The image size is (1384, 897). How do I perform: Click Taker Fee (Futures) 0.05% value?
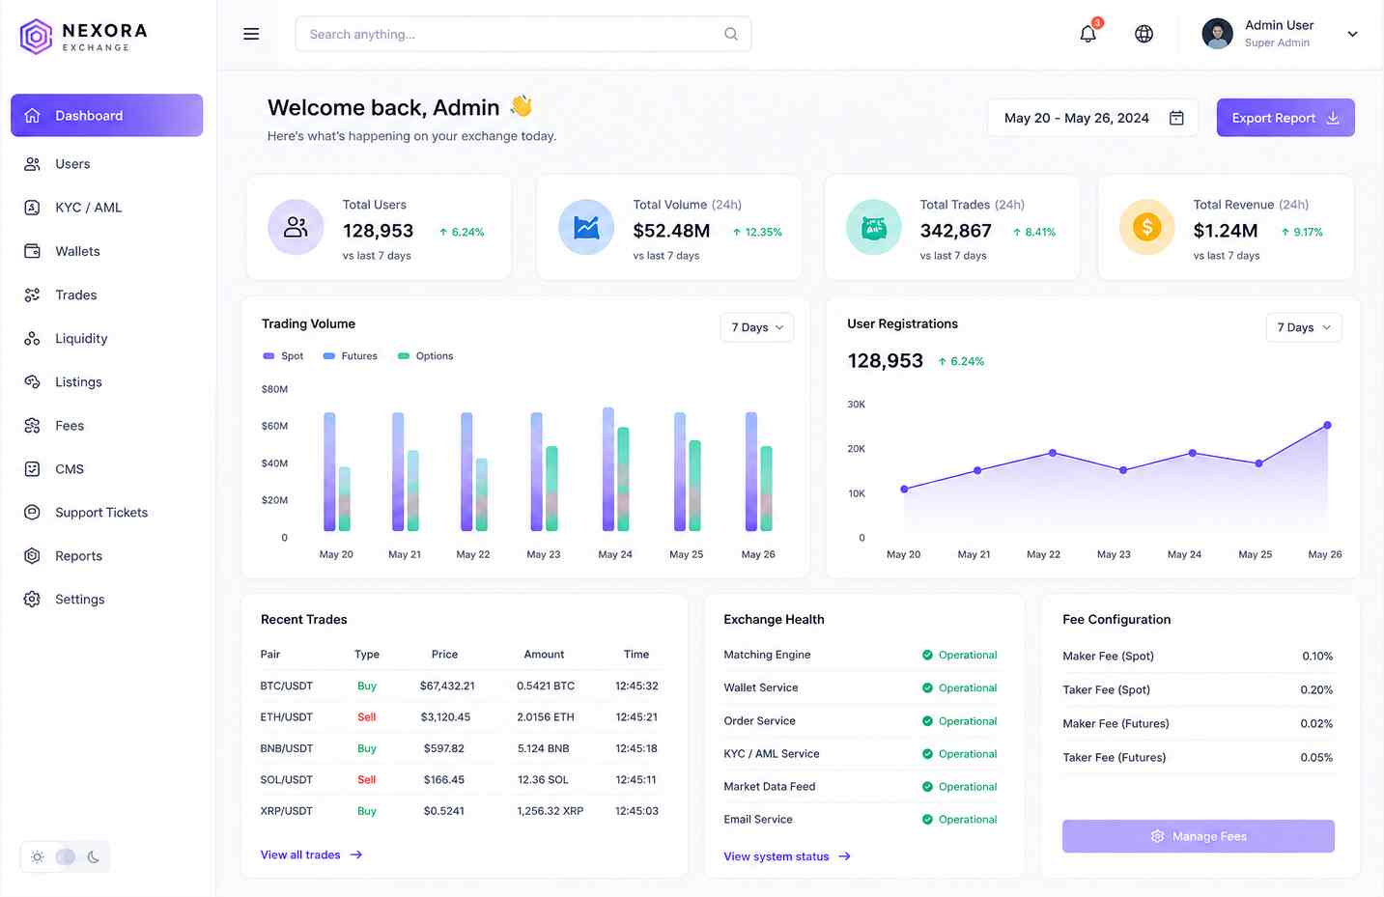point(1316,757)
